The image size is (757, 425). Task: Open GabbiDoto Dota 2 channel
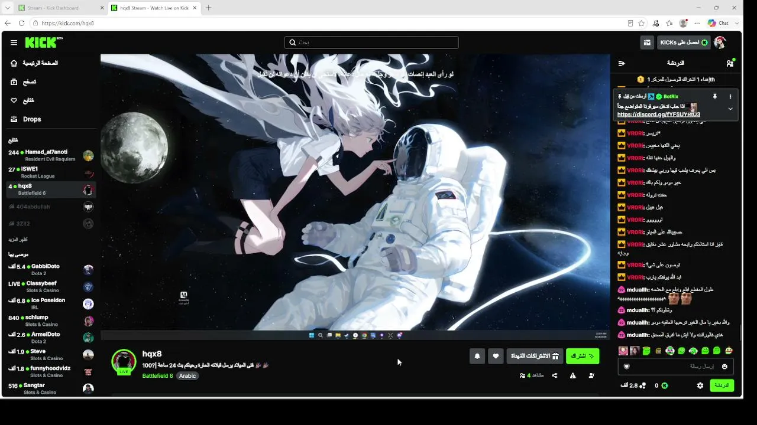[51, 269]
